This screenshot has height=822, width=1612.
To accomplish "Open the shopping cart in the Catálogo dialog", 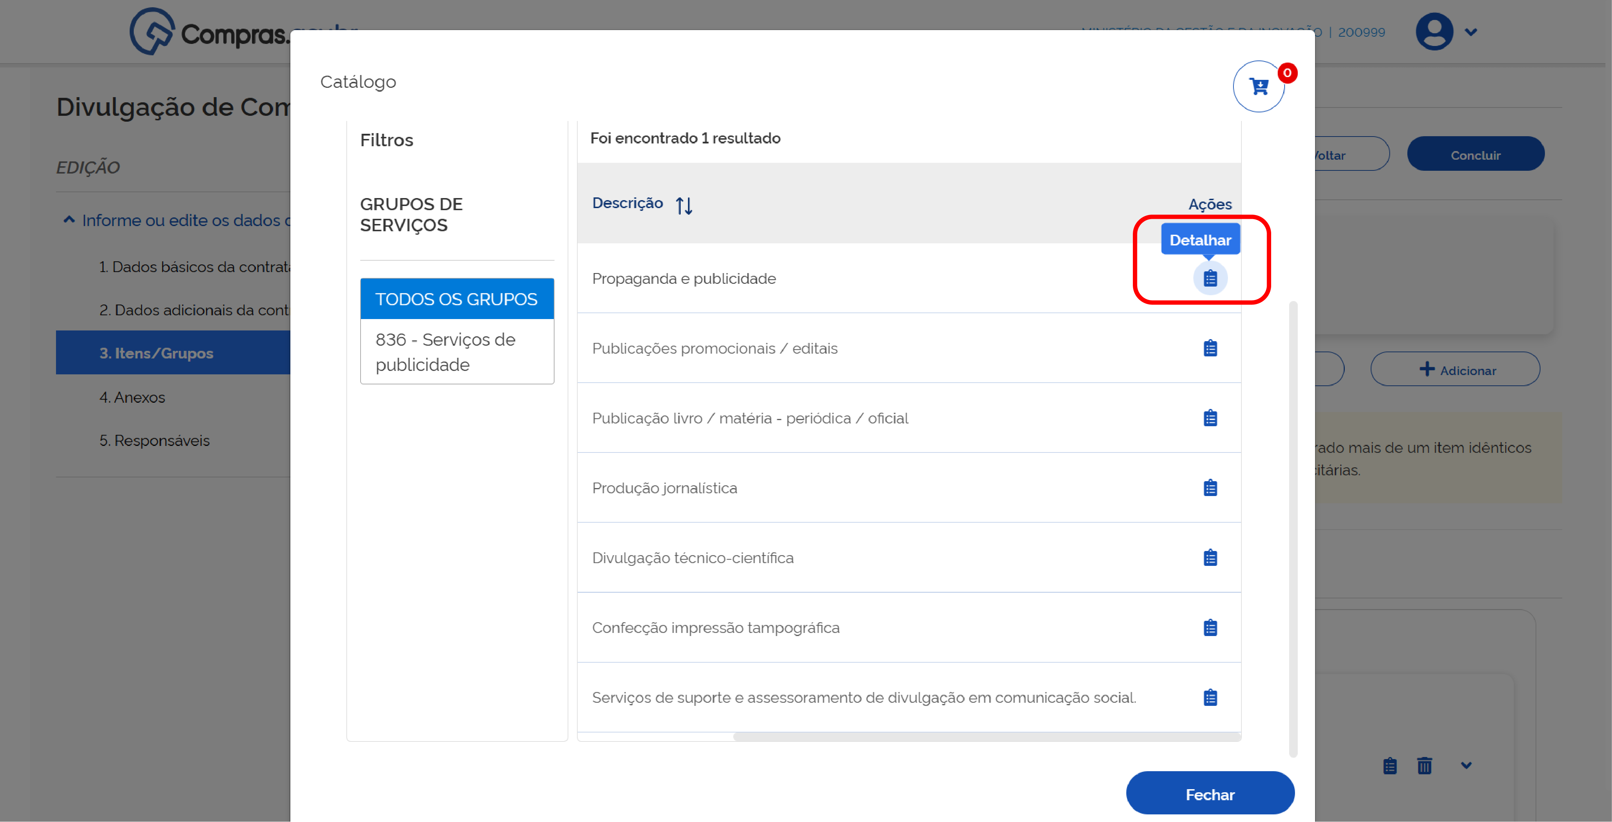I will pos(1258,87).
